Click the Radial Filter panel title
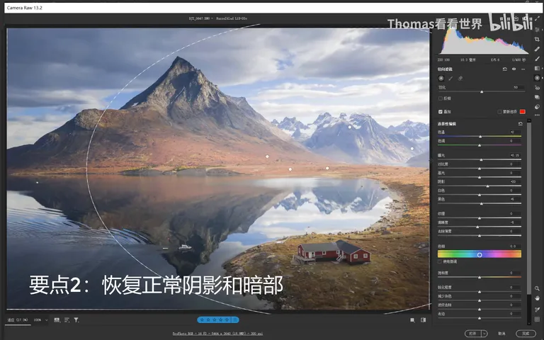The image size is (544, 340). (x=445, y=69)
